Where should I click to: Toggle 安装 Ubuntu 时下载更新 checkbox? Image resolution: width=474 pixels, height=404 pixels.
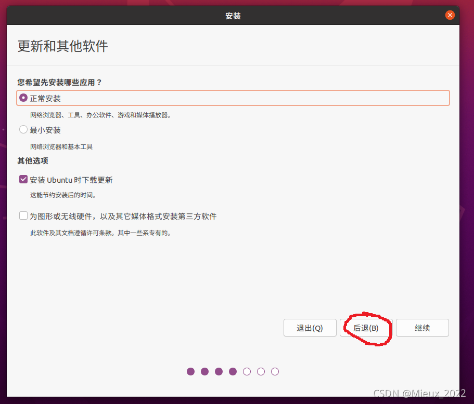[23, 180]
